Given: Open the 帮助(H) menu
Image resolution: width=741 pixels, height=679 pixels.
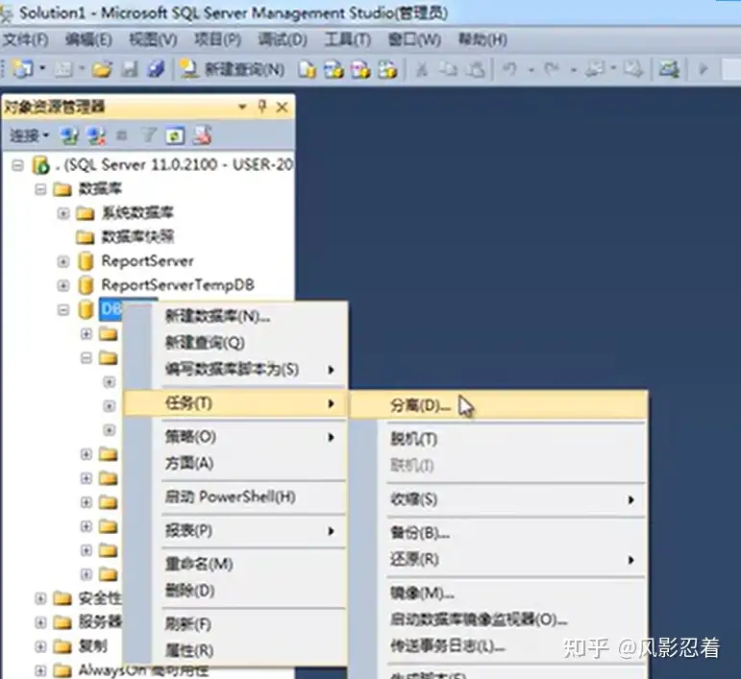Looking at the screenshot, I should pos(482,39).
